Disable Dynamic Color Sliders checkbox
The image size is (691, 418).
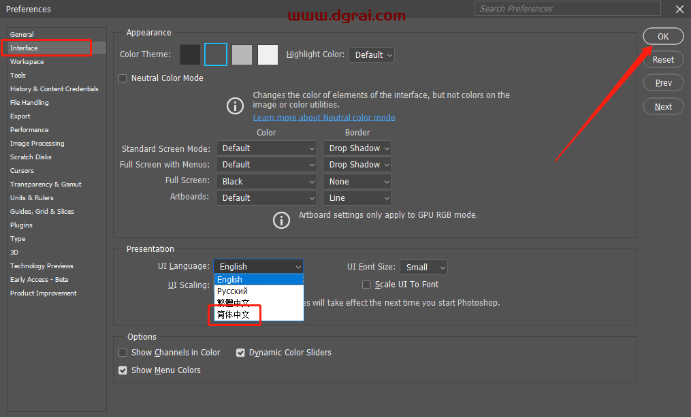coord(240,353)
